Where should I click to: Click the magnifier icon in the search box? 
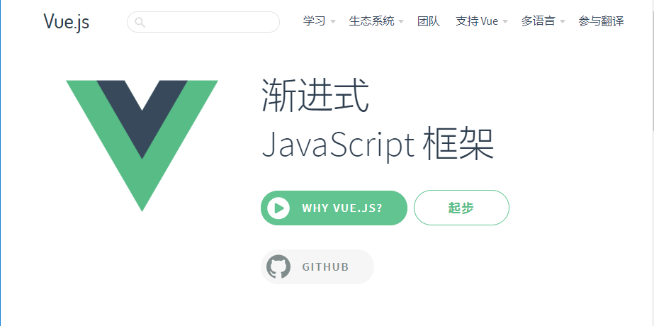[x=140, y=22]
